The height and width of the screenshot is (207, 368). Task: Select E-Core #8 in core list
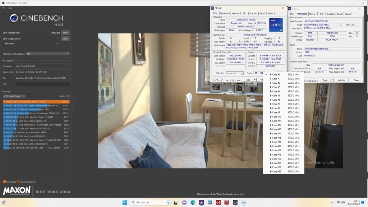pyautogui.click(x=284, y=108)
